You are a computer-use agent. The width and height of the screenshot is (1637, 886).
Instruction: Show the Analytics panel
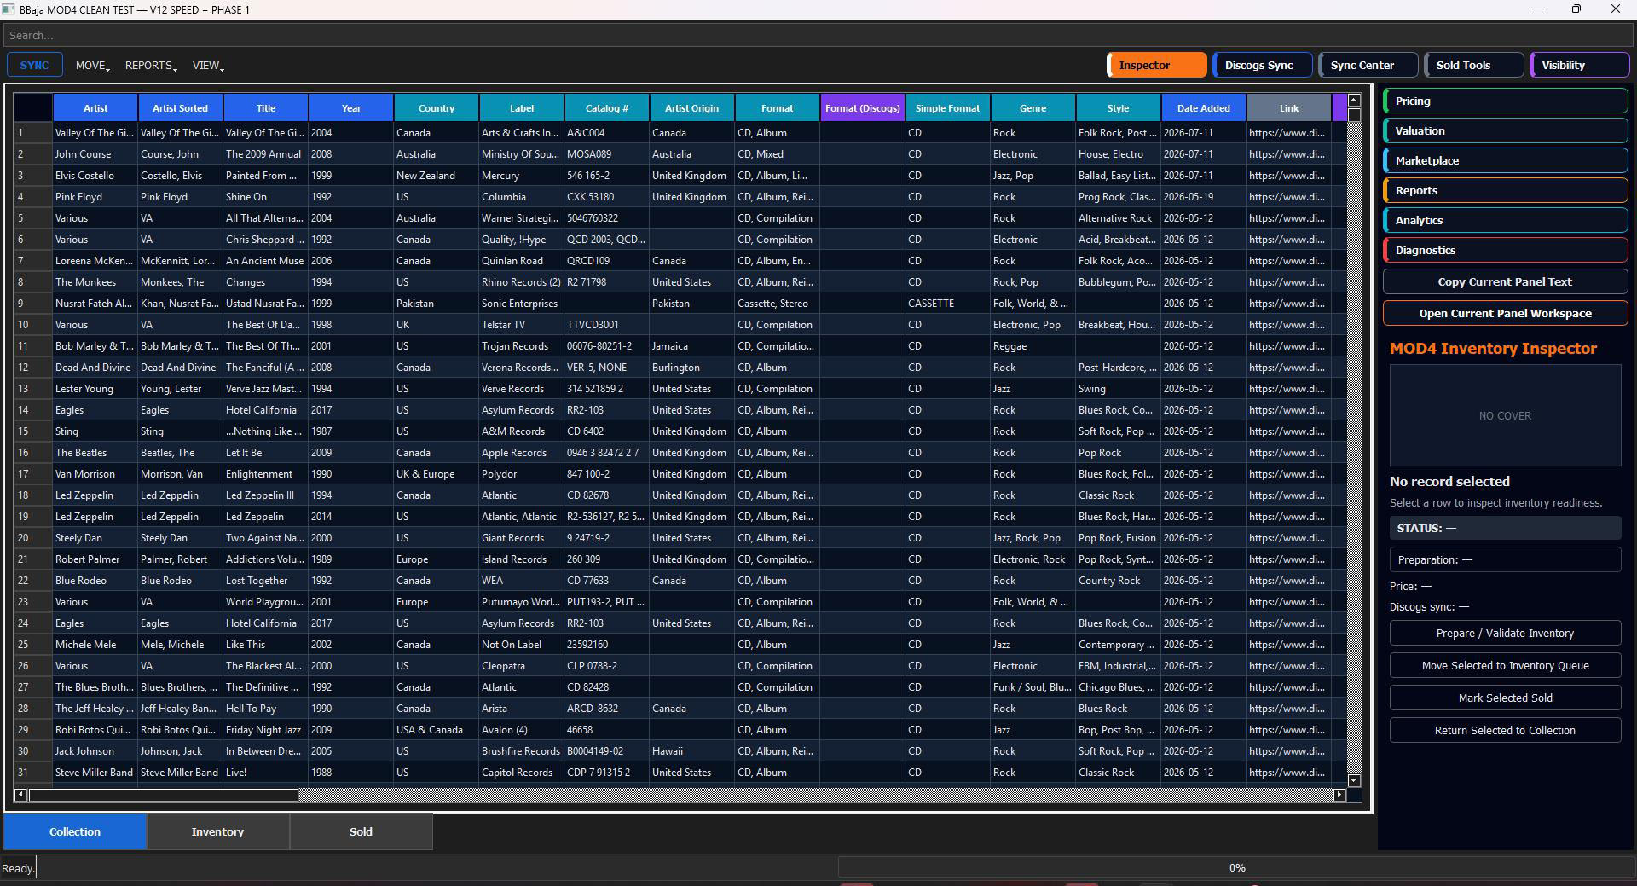(1505, 220)
